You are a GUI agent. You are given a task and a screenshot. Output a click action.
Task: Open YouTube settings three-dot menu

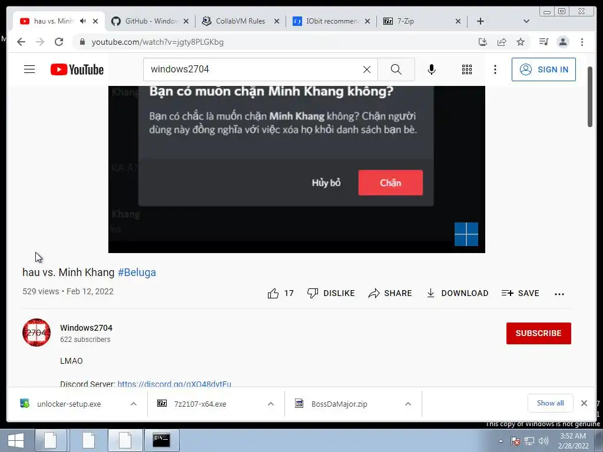point(495,69)
